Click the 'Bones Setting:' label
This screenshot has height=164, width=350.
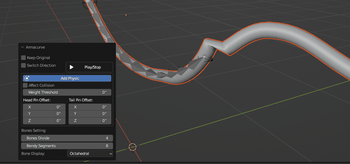click(34, 130)
